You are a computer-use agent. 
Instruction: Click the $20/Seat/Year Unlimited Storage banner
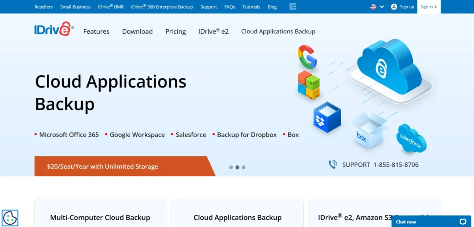(125, 166)
